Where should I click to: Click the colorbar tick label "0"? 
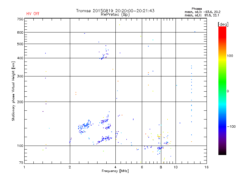(x=228, y=91)
